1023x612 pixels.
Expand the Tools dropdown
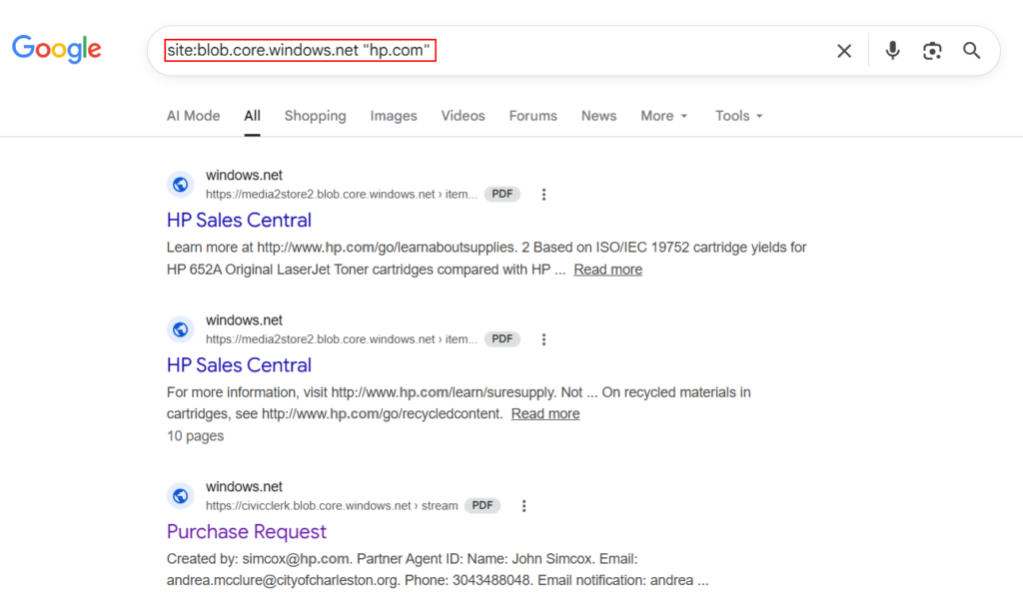(738, 116)
